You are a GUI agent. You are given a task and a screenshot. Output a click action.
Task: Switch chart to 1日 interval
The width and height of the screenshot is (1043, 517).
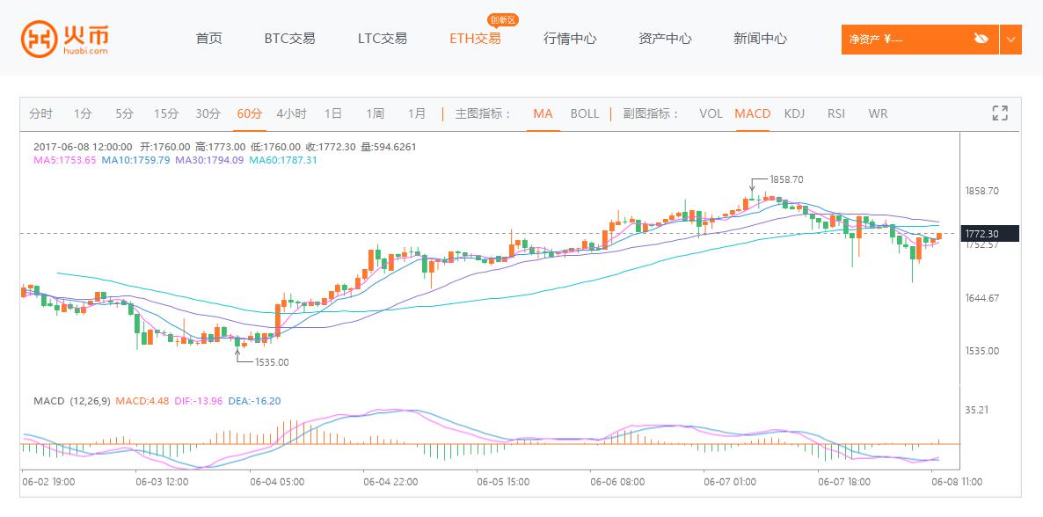tap(333, 113)
